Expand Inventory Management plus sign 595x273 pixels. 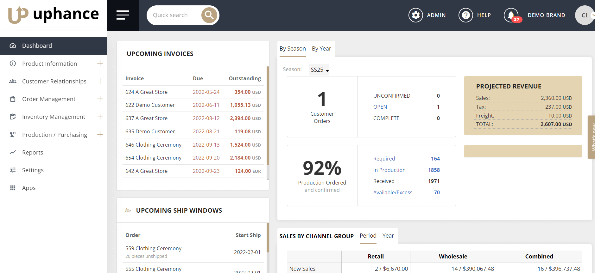[100, 117]
